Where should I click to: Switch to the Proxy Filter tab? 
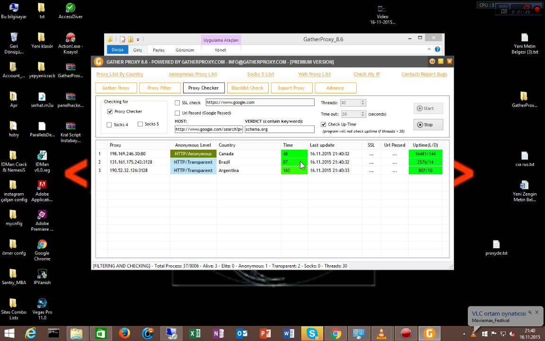[159, 88]
